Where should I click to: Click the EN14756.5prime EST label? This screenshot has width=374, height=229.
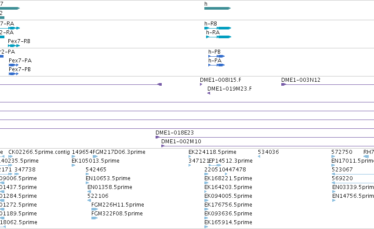point(353,196)
